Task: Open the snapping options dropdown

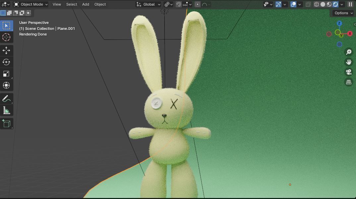Action: click(x=188, y=4)
